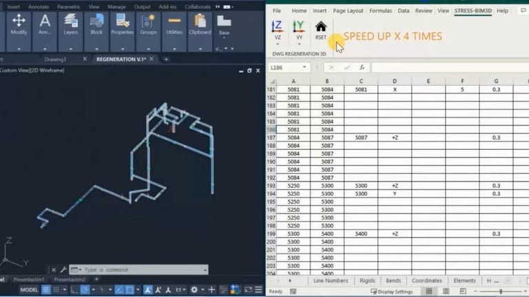Toggle object snap tracking in status bar

[x=119, y=289]
